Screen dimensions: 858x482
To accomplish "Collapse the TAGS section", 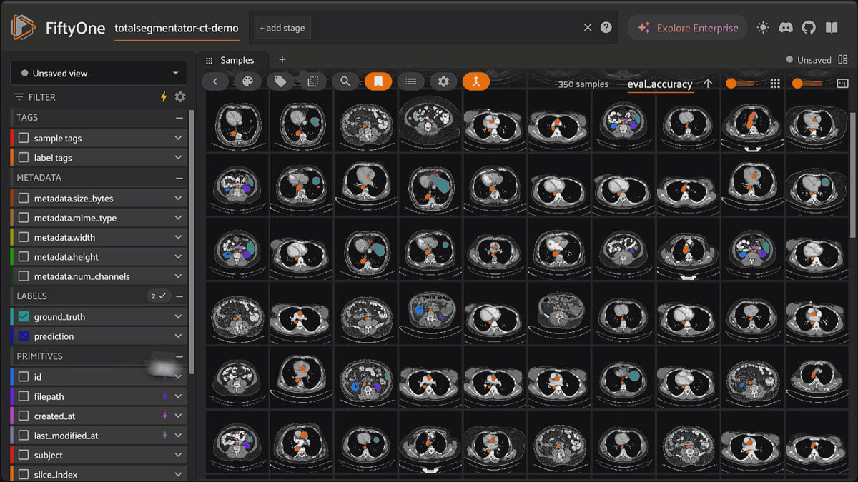I will coord(179,118).
